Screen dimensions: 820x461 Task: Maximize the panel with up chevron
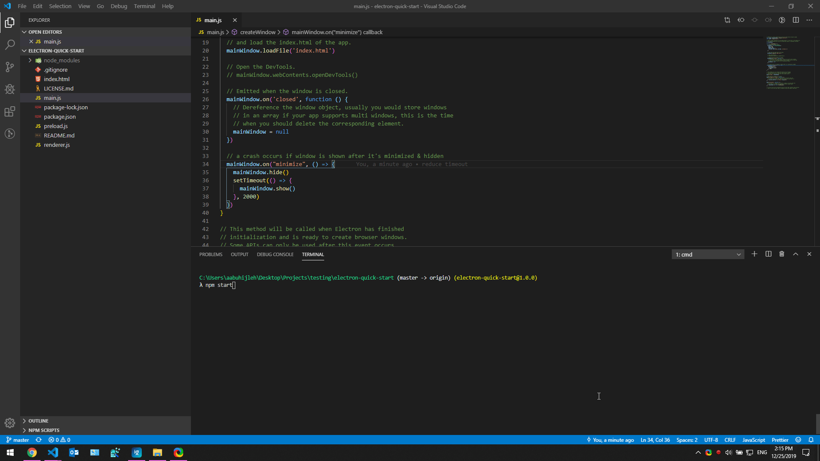(796, 254)
